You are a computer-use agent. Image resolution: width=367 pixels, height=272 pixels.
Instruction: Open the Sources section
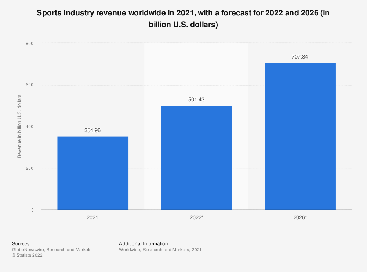click(x=21, y=243)
